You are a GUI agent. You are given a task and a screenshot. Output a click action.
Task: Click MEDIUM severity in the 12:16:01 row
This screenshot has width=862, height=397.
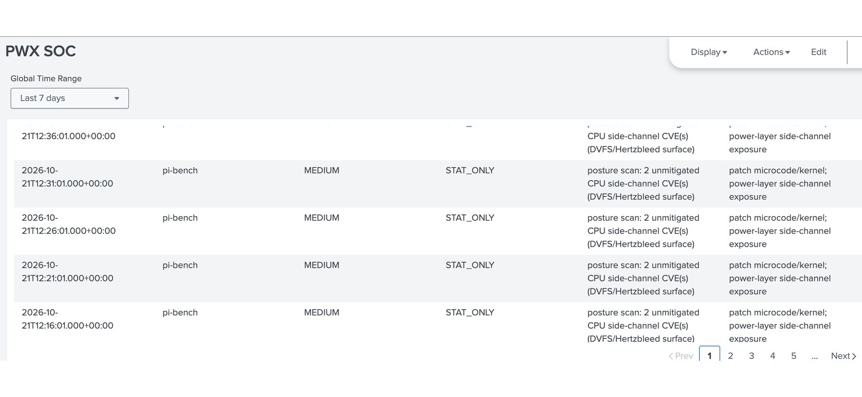click(322, 313)
